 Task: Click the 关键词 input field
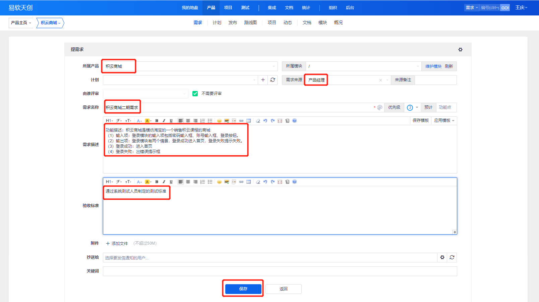[280, 271]
